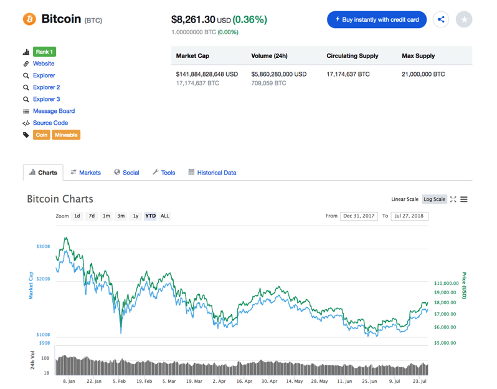
Task: Show ALL time chart range
Action: (x=165, y=216)
